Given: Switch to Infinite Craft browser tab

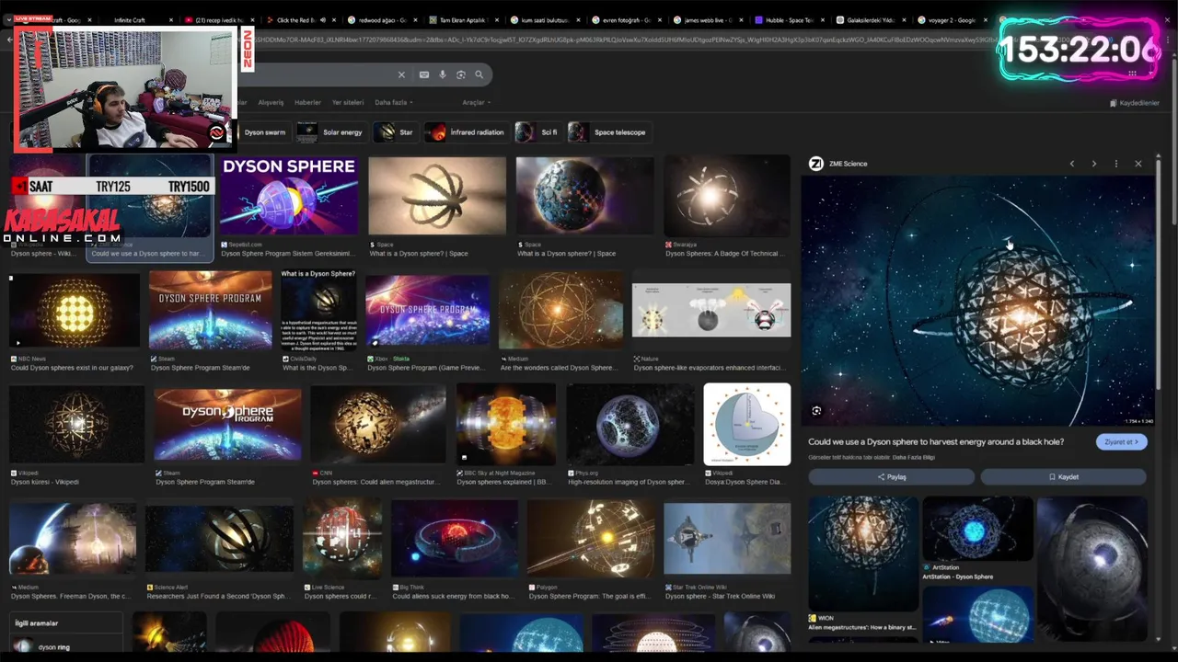Looking at the screenshot, I should pos(134,19).
